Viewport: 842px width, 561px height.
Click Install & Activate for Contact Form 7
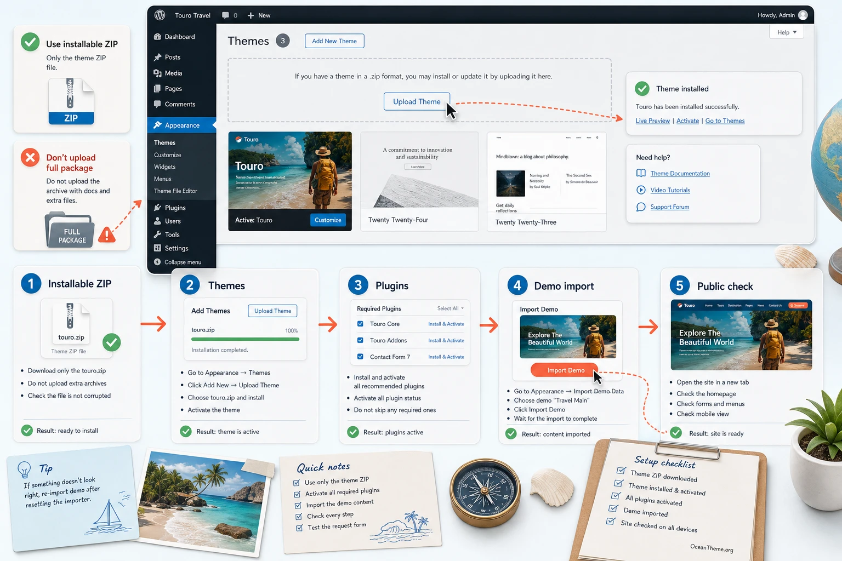(x=446, y=357)
